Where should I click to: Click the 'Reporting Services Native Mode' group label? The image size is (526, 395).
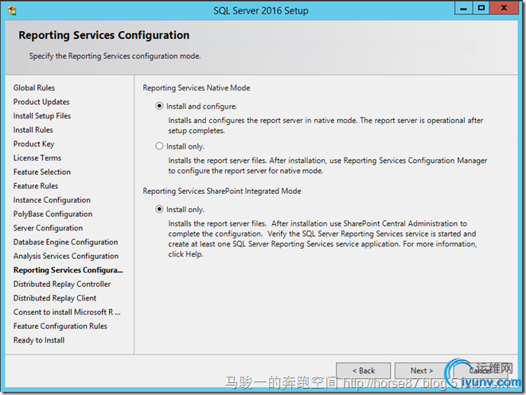(x=197, y=88)
